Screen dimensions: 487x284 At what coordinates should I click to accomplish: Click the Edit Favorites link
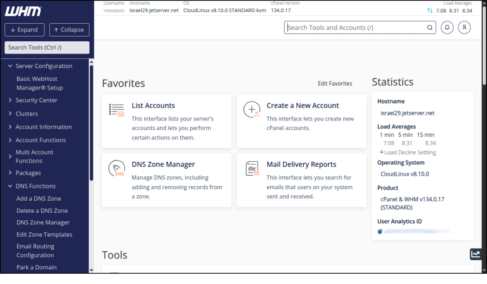335,83
